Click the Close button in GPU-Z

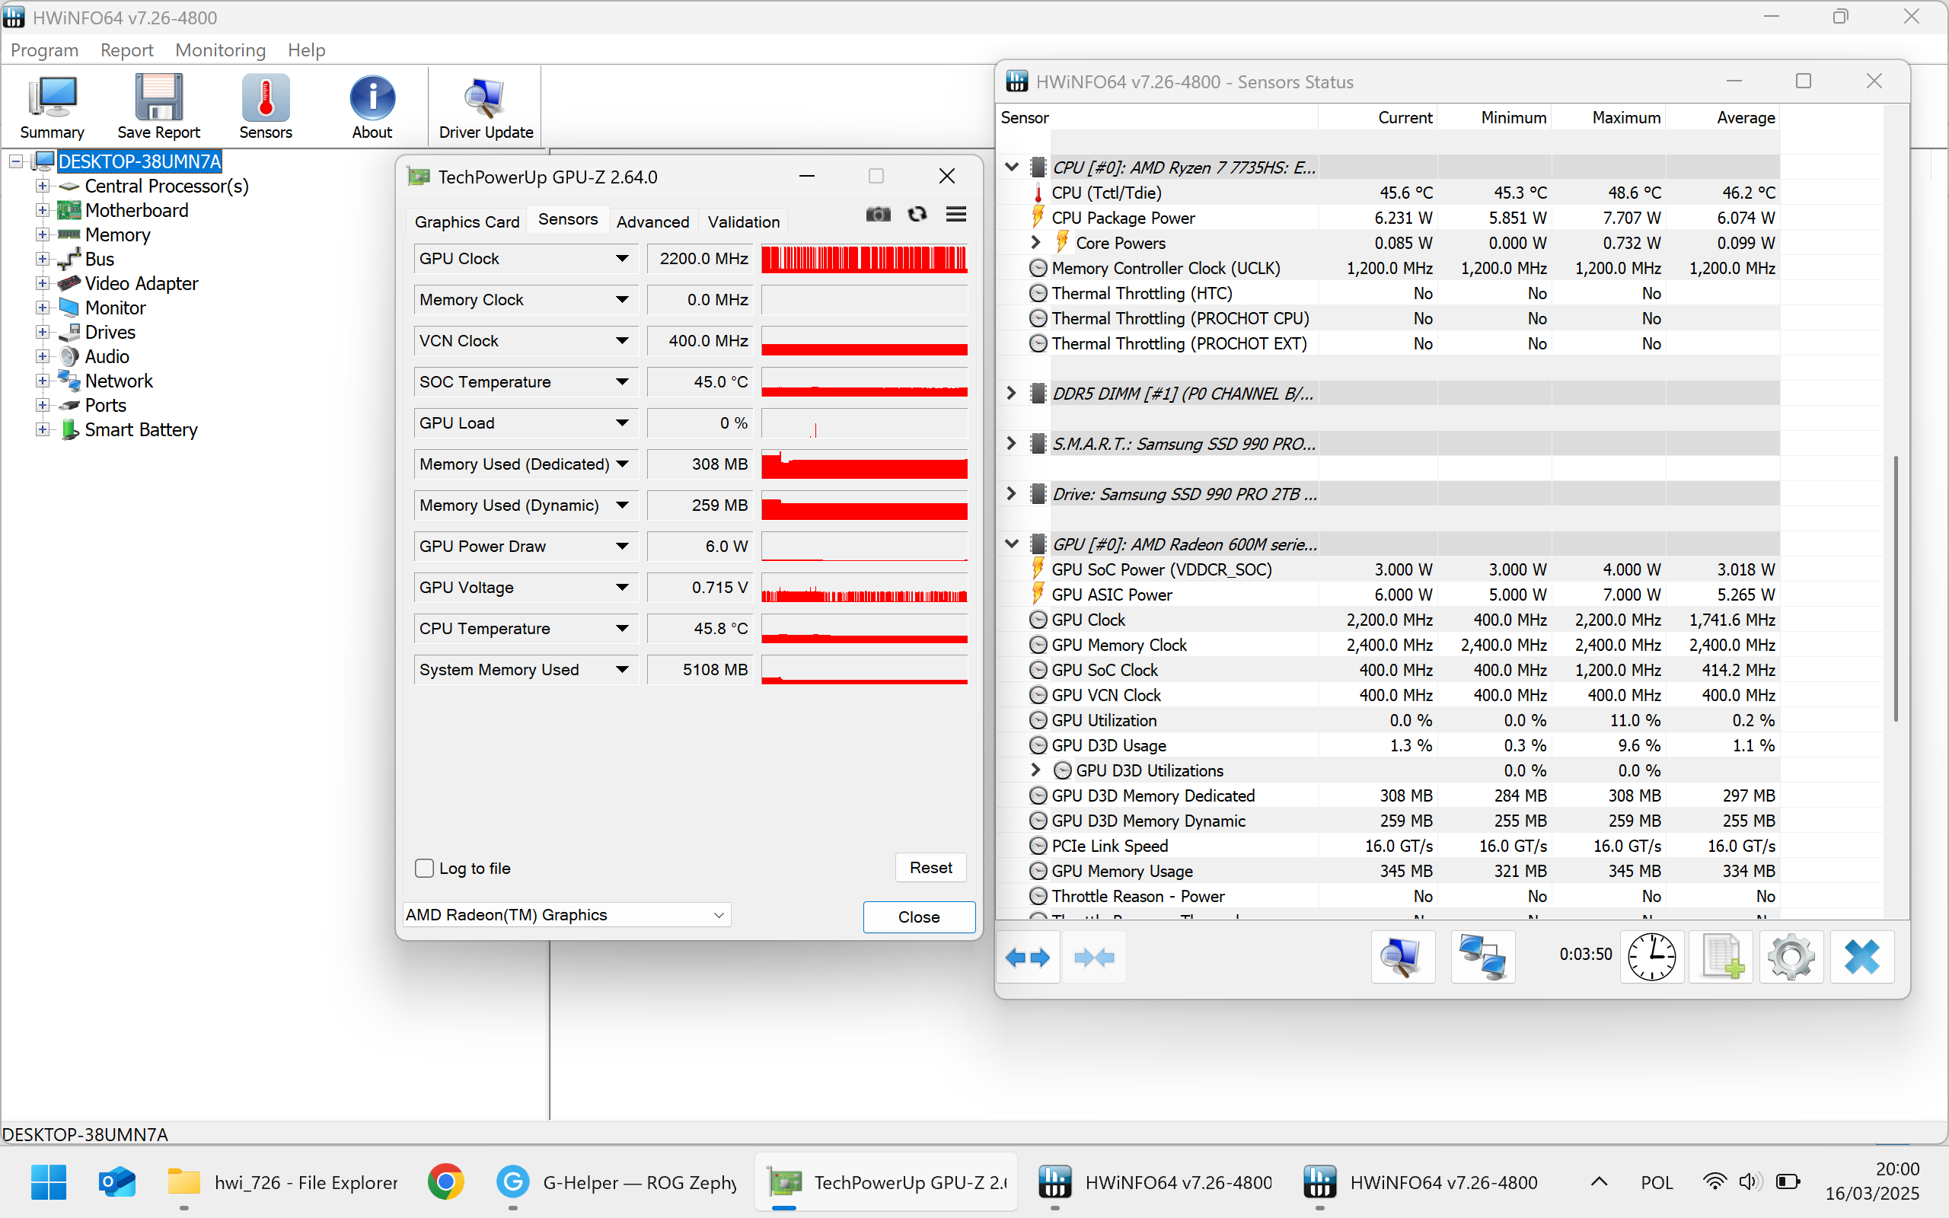pos(918,917)
